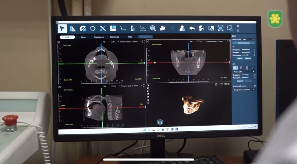Click the jaw model icon in toolbar
The width and height of the screenshot is (297, 164).
[x=163, y=28]
